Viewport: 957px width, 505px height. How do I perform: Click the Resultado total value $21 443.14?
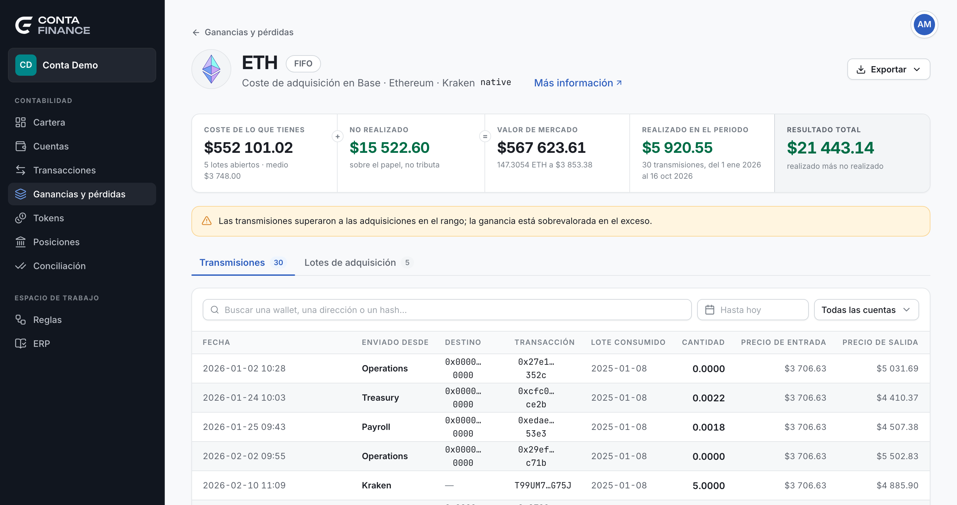click(830, 148)
